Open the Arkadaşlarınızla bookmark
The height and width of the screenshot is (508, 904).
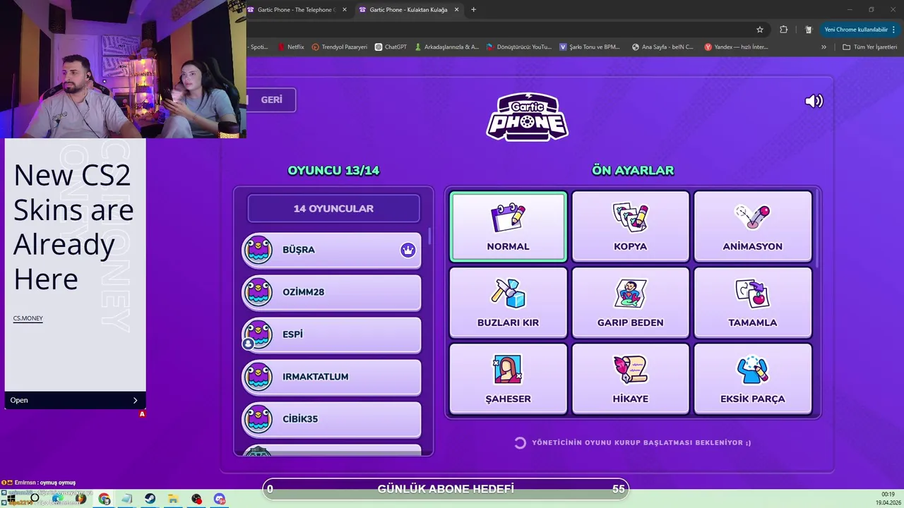pos(447,47)
